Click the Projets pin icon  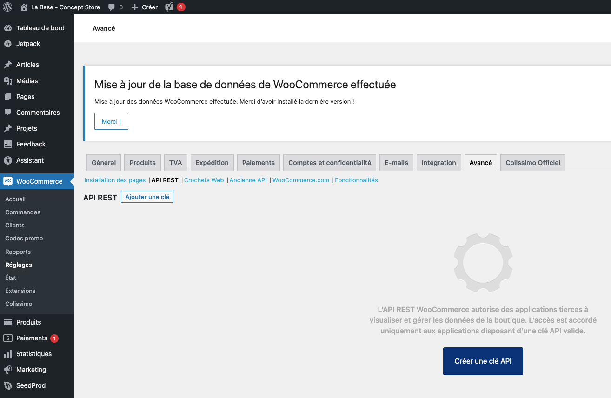tap(8, 128)
